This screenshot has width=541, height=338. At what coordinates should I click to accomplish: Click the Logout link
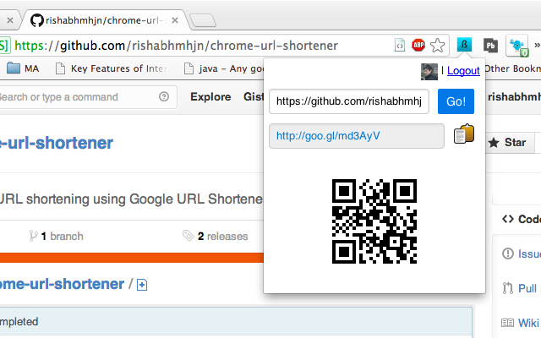click(463, 71)
